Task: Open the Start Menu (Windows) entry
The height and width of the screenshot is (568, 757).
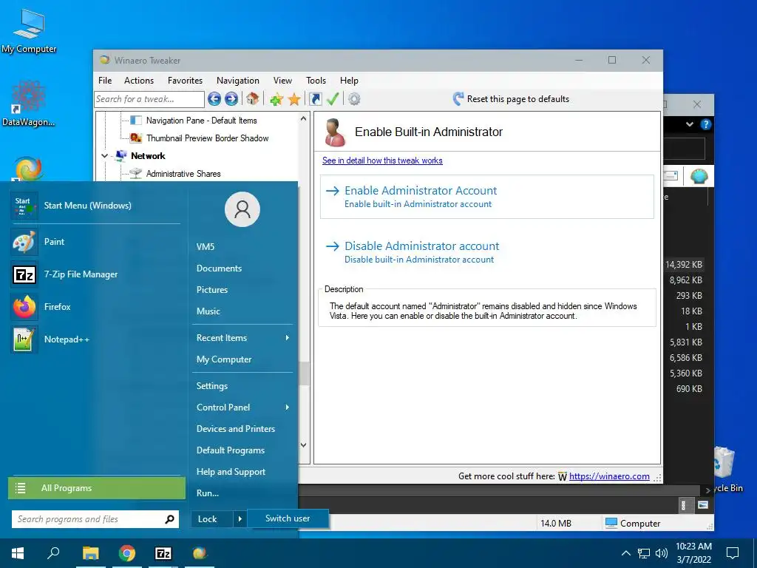Action: coord(95,206)
